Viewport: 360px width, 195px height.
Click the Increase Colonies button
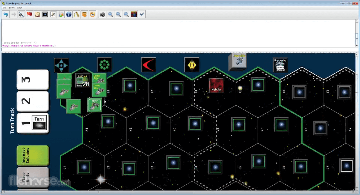pyautogui.click(x=33, y=156)
